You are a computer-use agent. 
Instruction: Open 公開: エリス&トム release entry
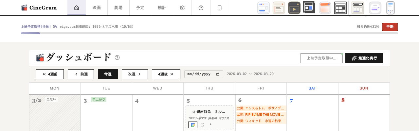[x=261, y=108]
